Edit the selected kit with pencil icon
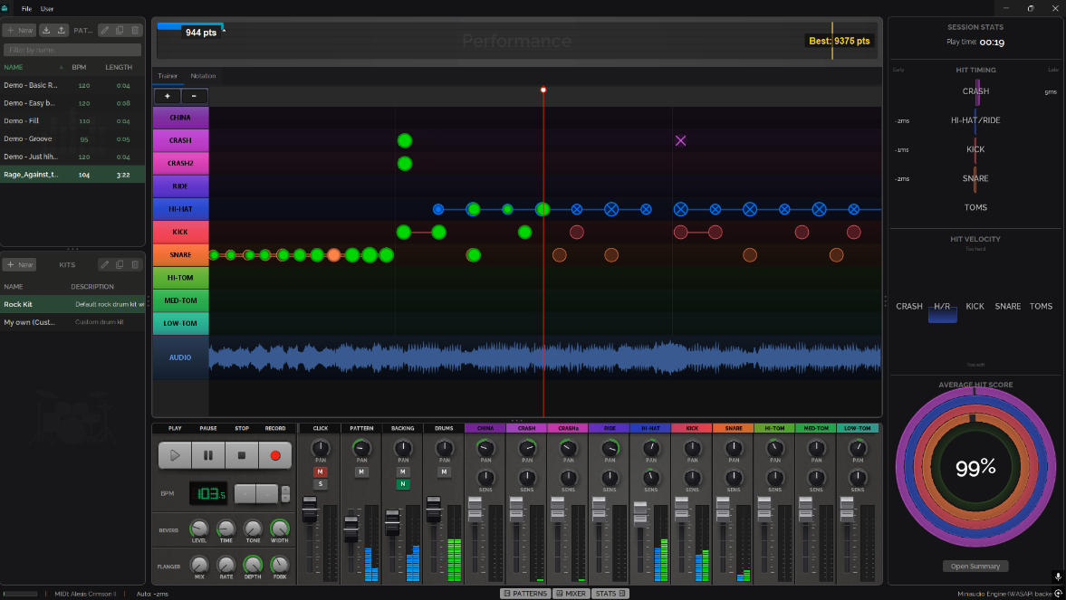The image size is (1066, 600). coord(105,264)
